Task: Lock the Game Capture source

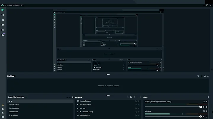Action: click(x=136, y=115)
